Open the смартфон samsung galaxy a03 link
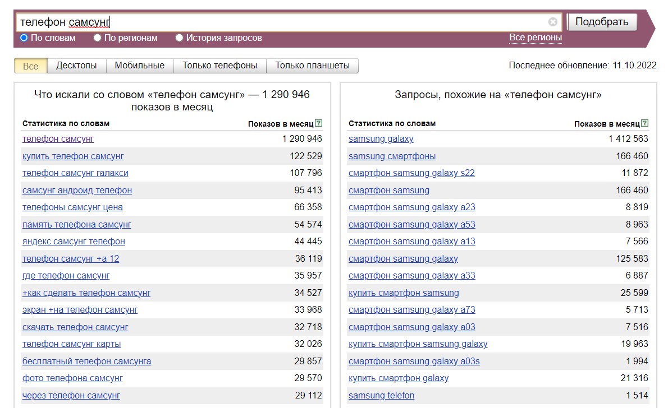The height and width of the screenshot is (408, 668). [x=412, y=327]
